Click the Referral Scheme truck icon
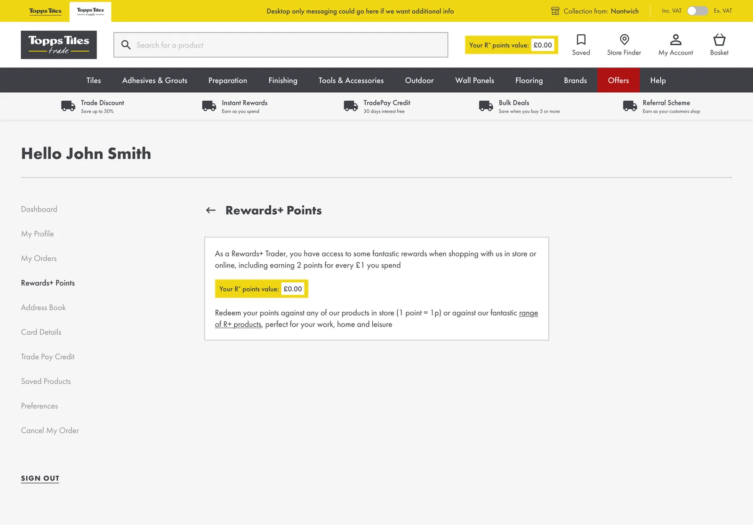The width and height of the screenshot is (753, 525). click(x=630, y=106)
